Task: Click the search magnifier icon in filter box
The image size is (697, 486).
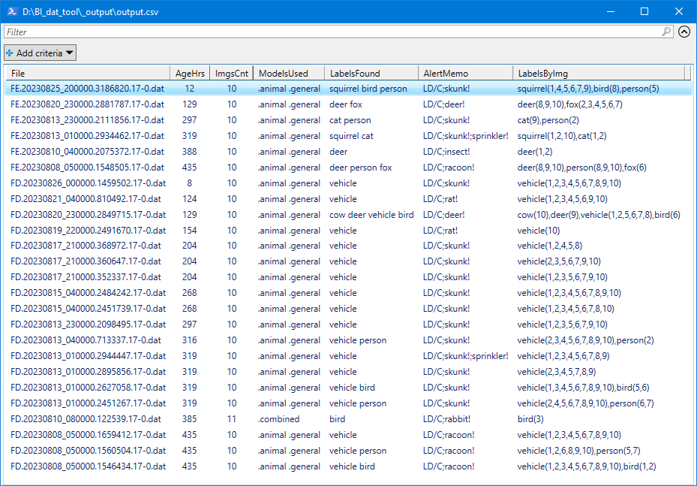Action: [x=666, y=32]
